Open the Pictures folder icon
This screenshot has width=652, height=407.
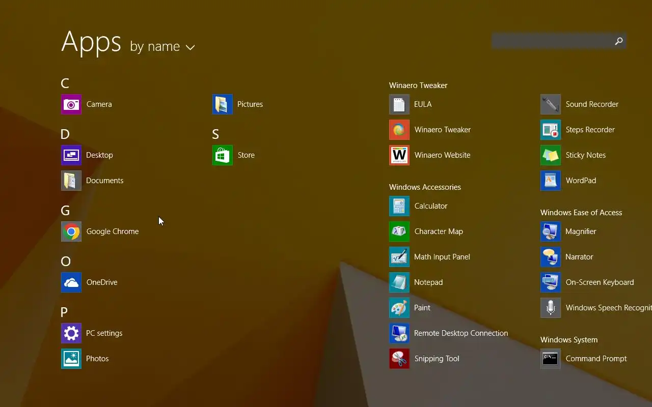point(223,104)
